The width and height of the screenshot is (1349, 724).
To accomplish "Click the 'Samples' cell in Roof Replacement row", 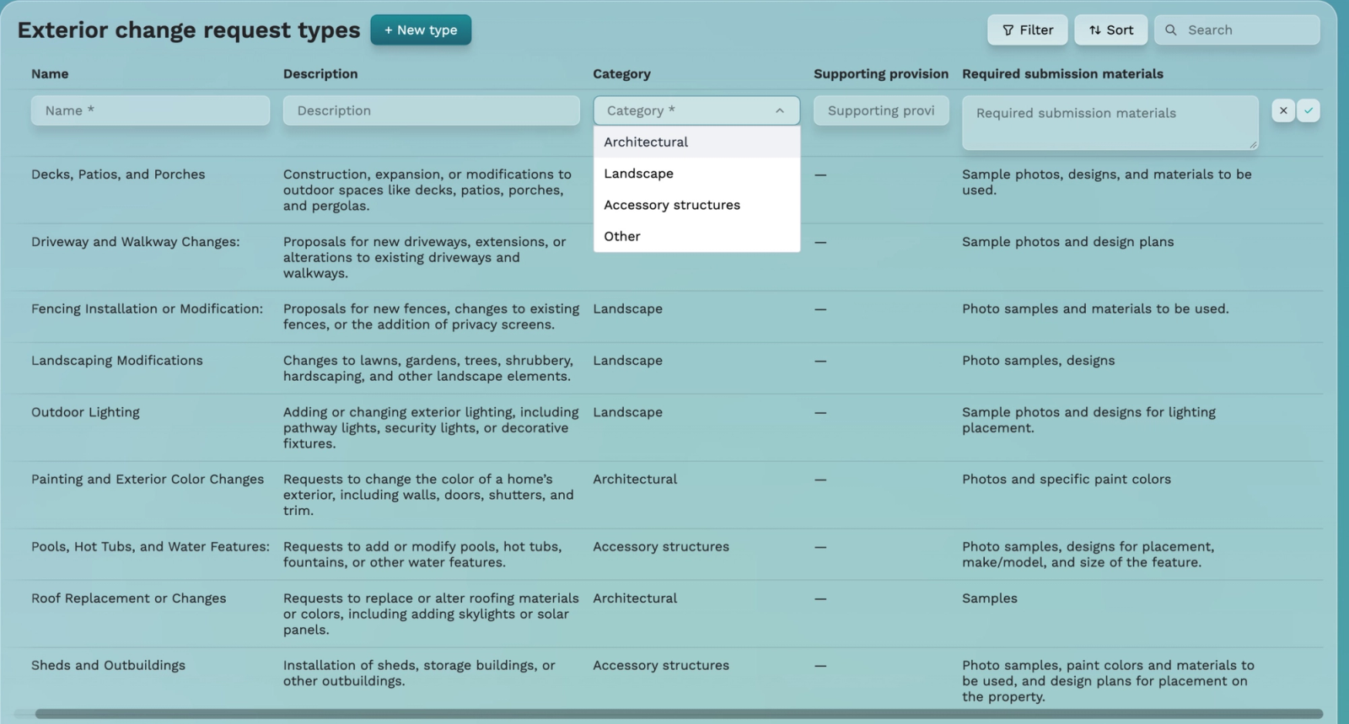I will tap(990, 598).
